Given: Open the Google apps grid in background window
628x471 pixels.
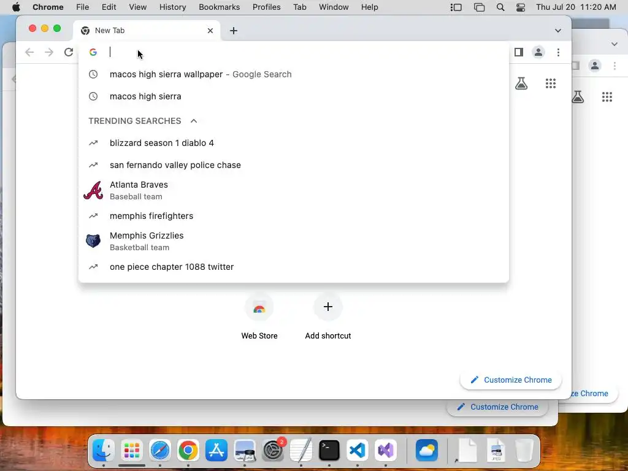Looking at the screenshot, I should 607,96.
